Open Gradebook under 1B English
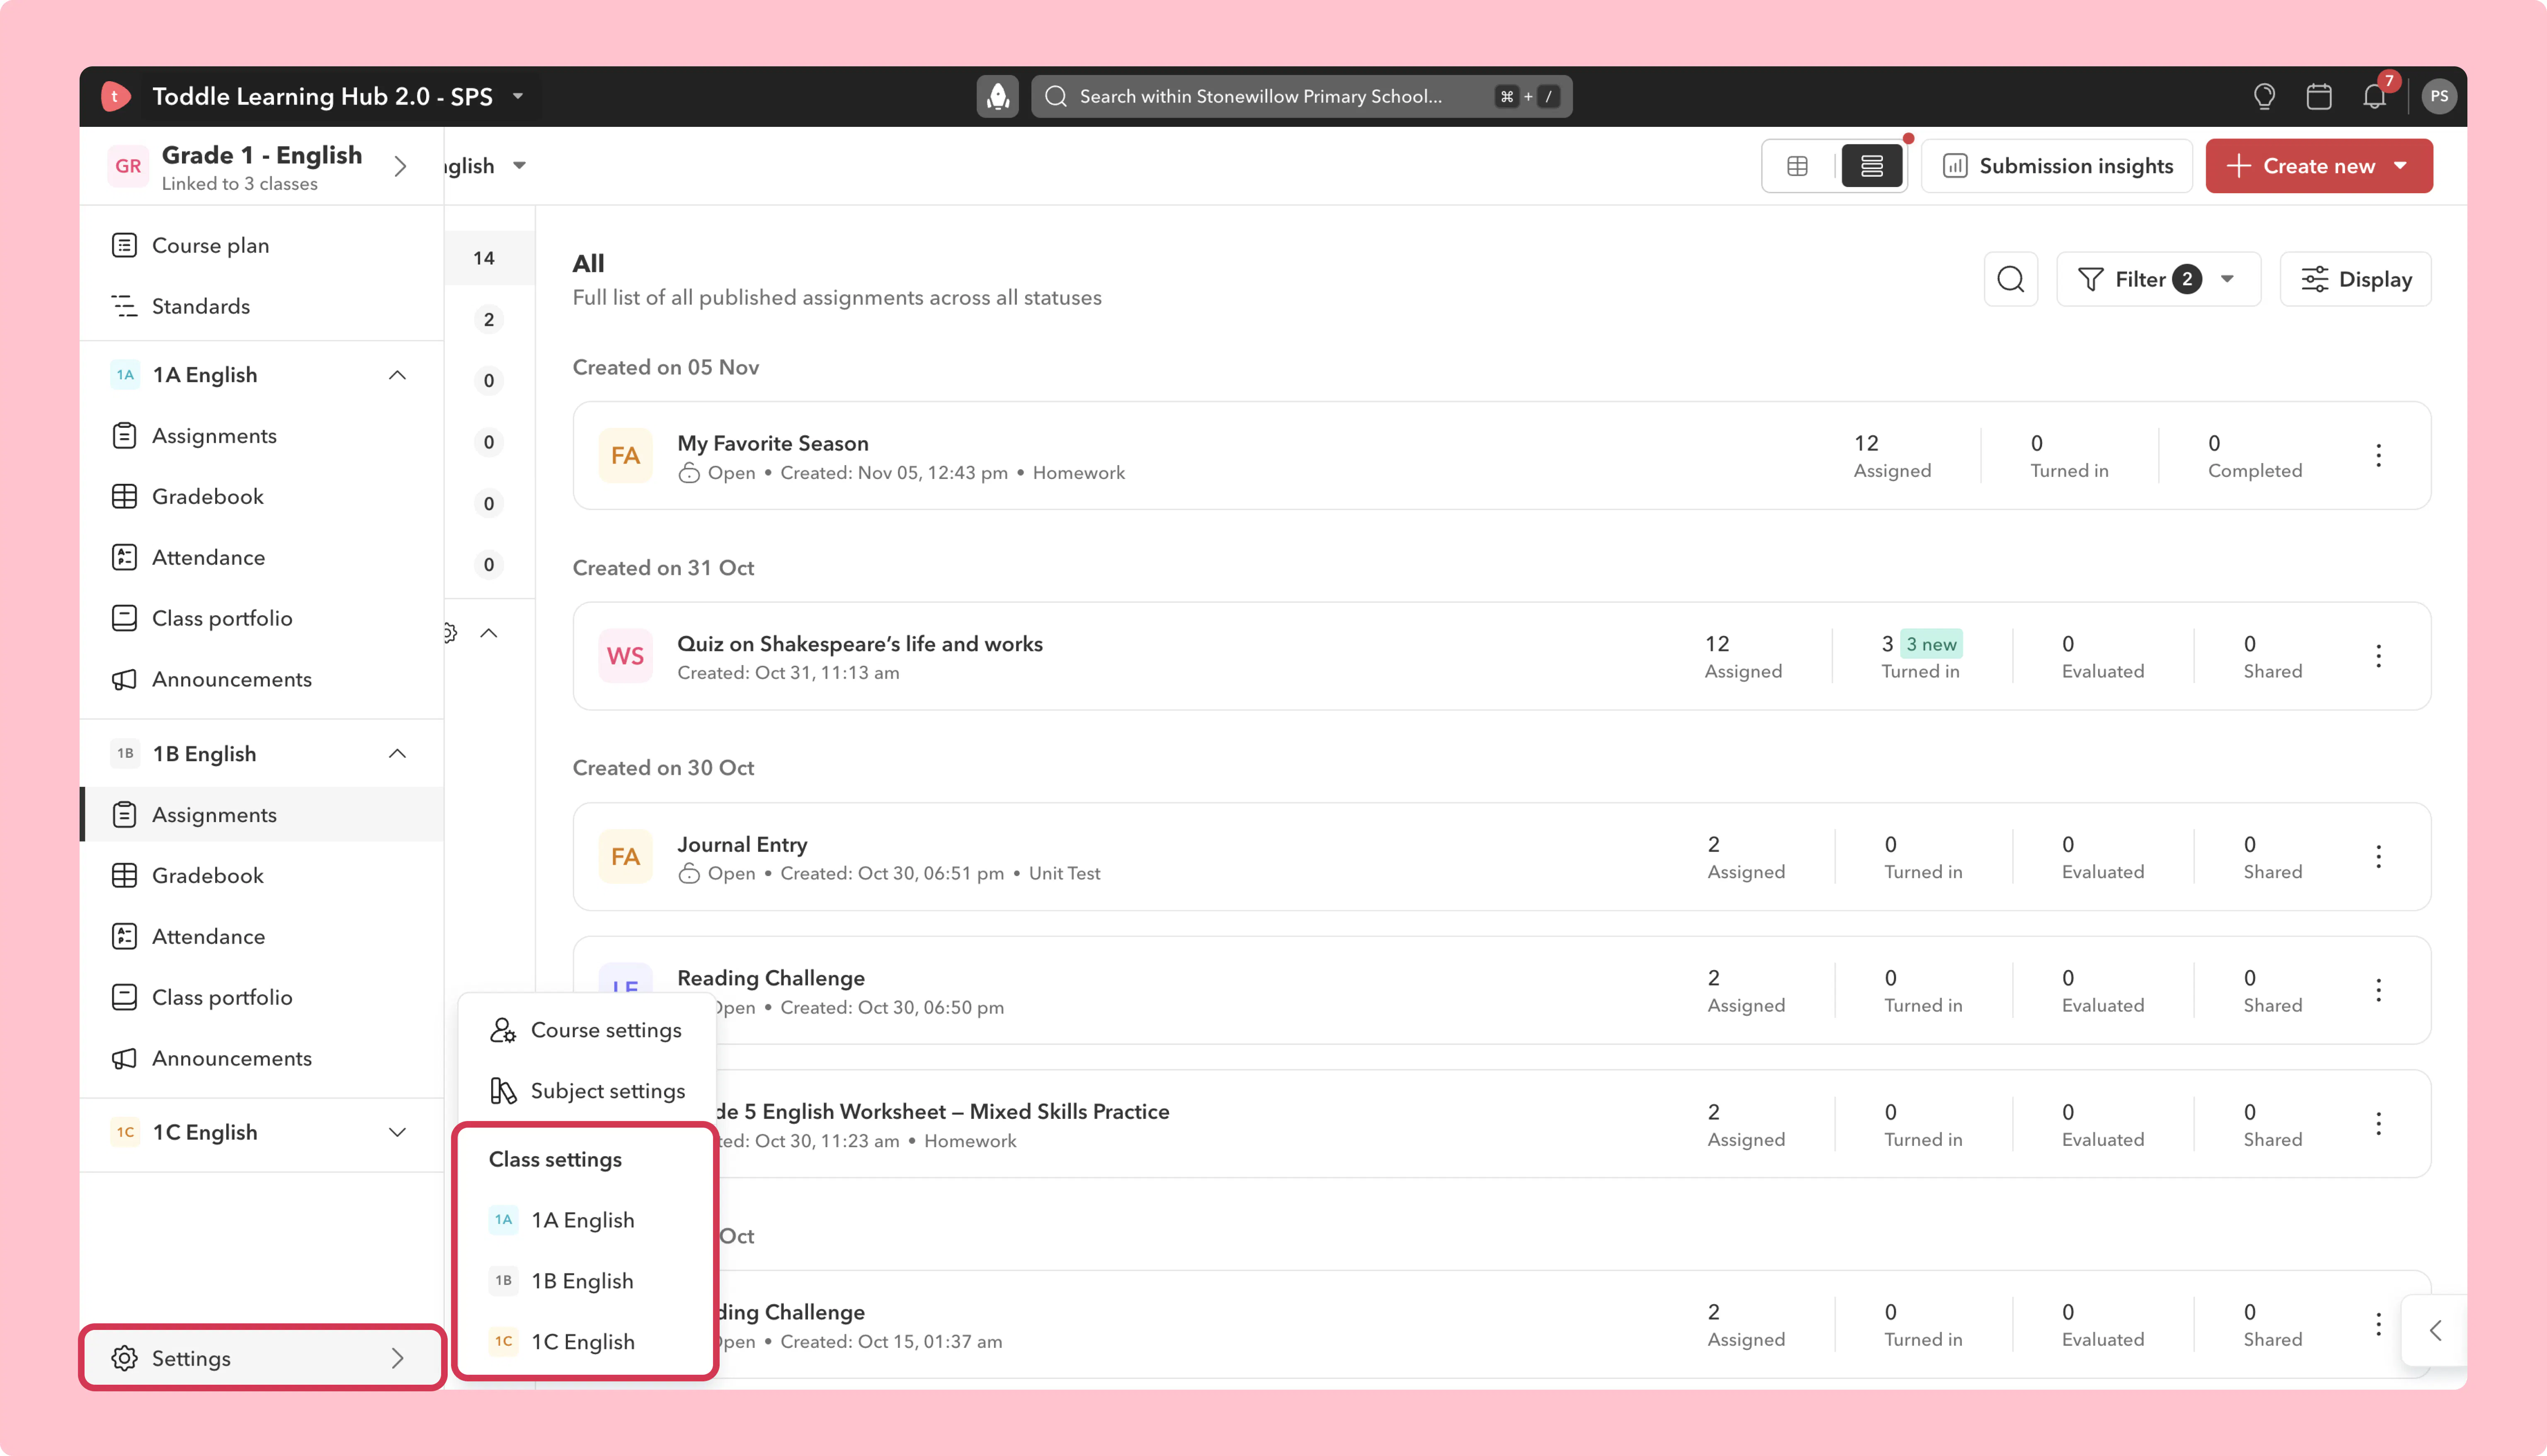This screenshot has height=1456, width=2547. pos(262,875)
